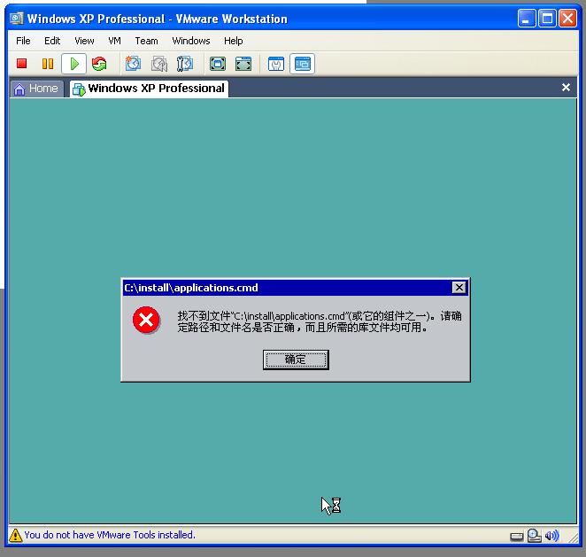
Task: Click the hard disk status icon
Action: point(516,537)
